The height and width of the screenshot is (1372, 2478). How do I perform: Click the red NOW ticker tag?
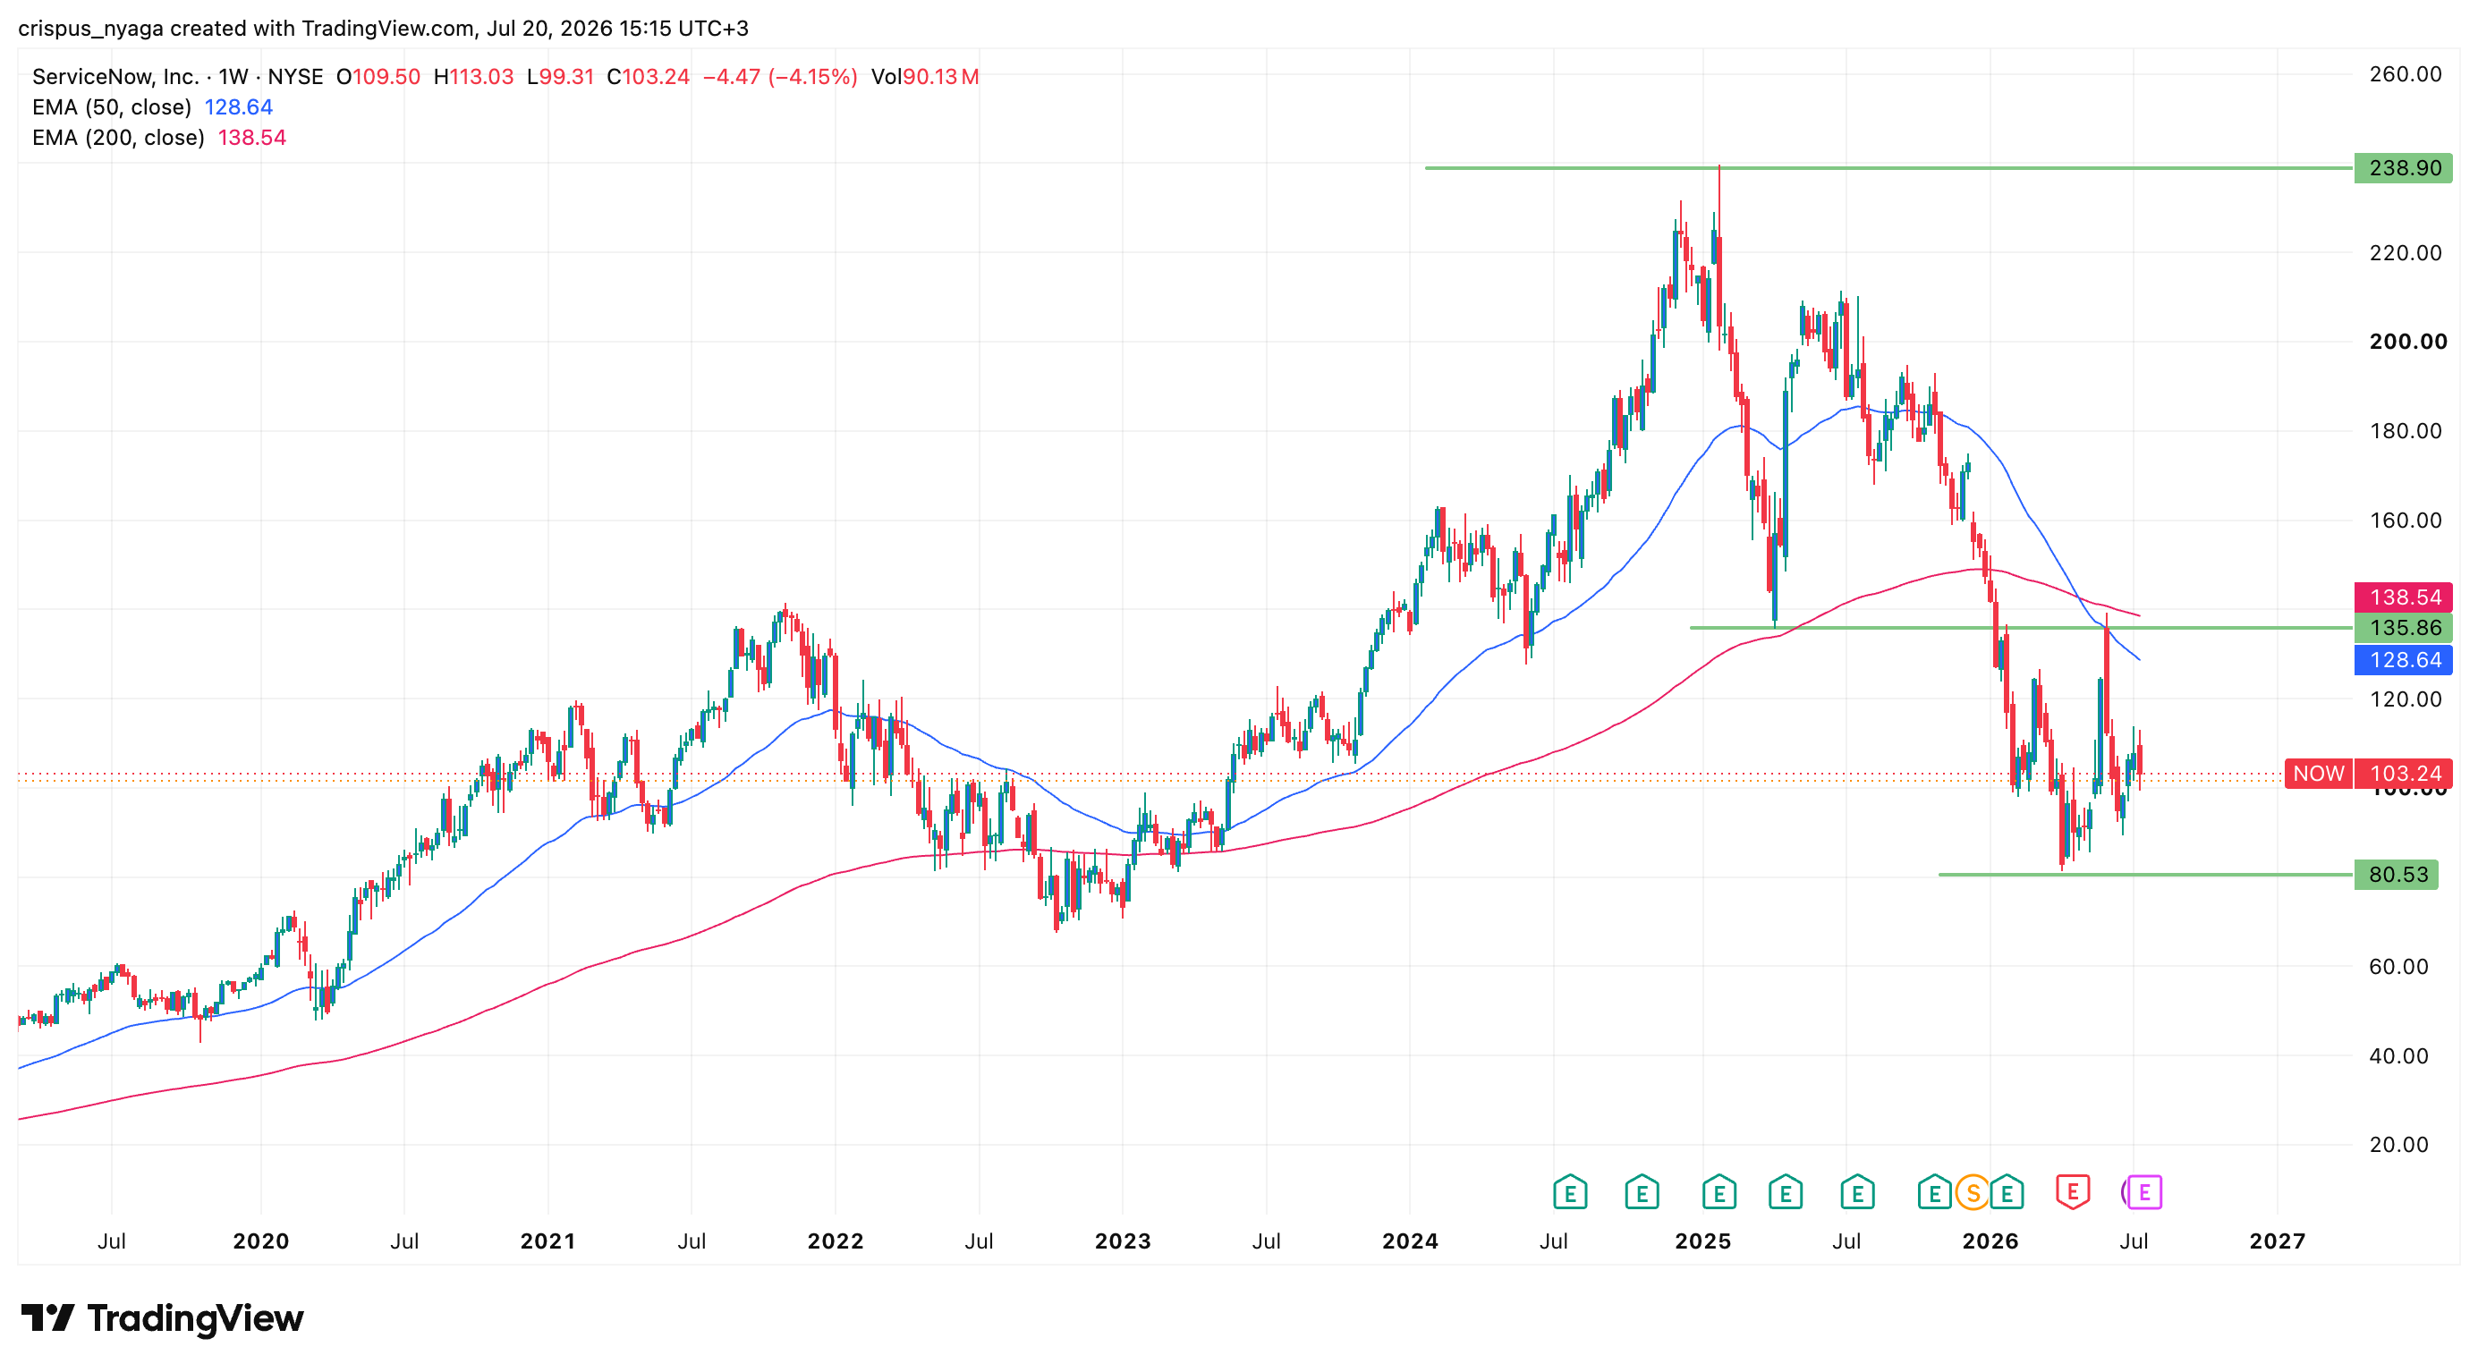point(2318,773)
